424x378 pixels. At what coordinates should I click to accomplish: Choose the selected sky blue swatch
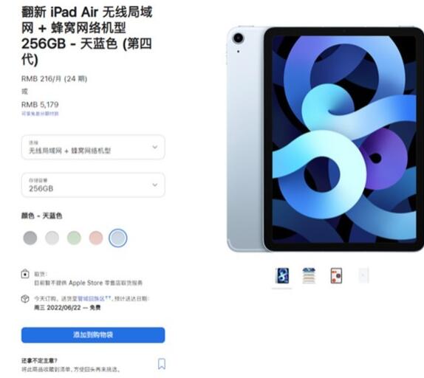pos(118,238)
